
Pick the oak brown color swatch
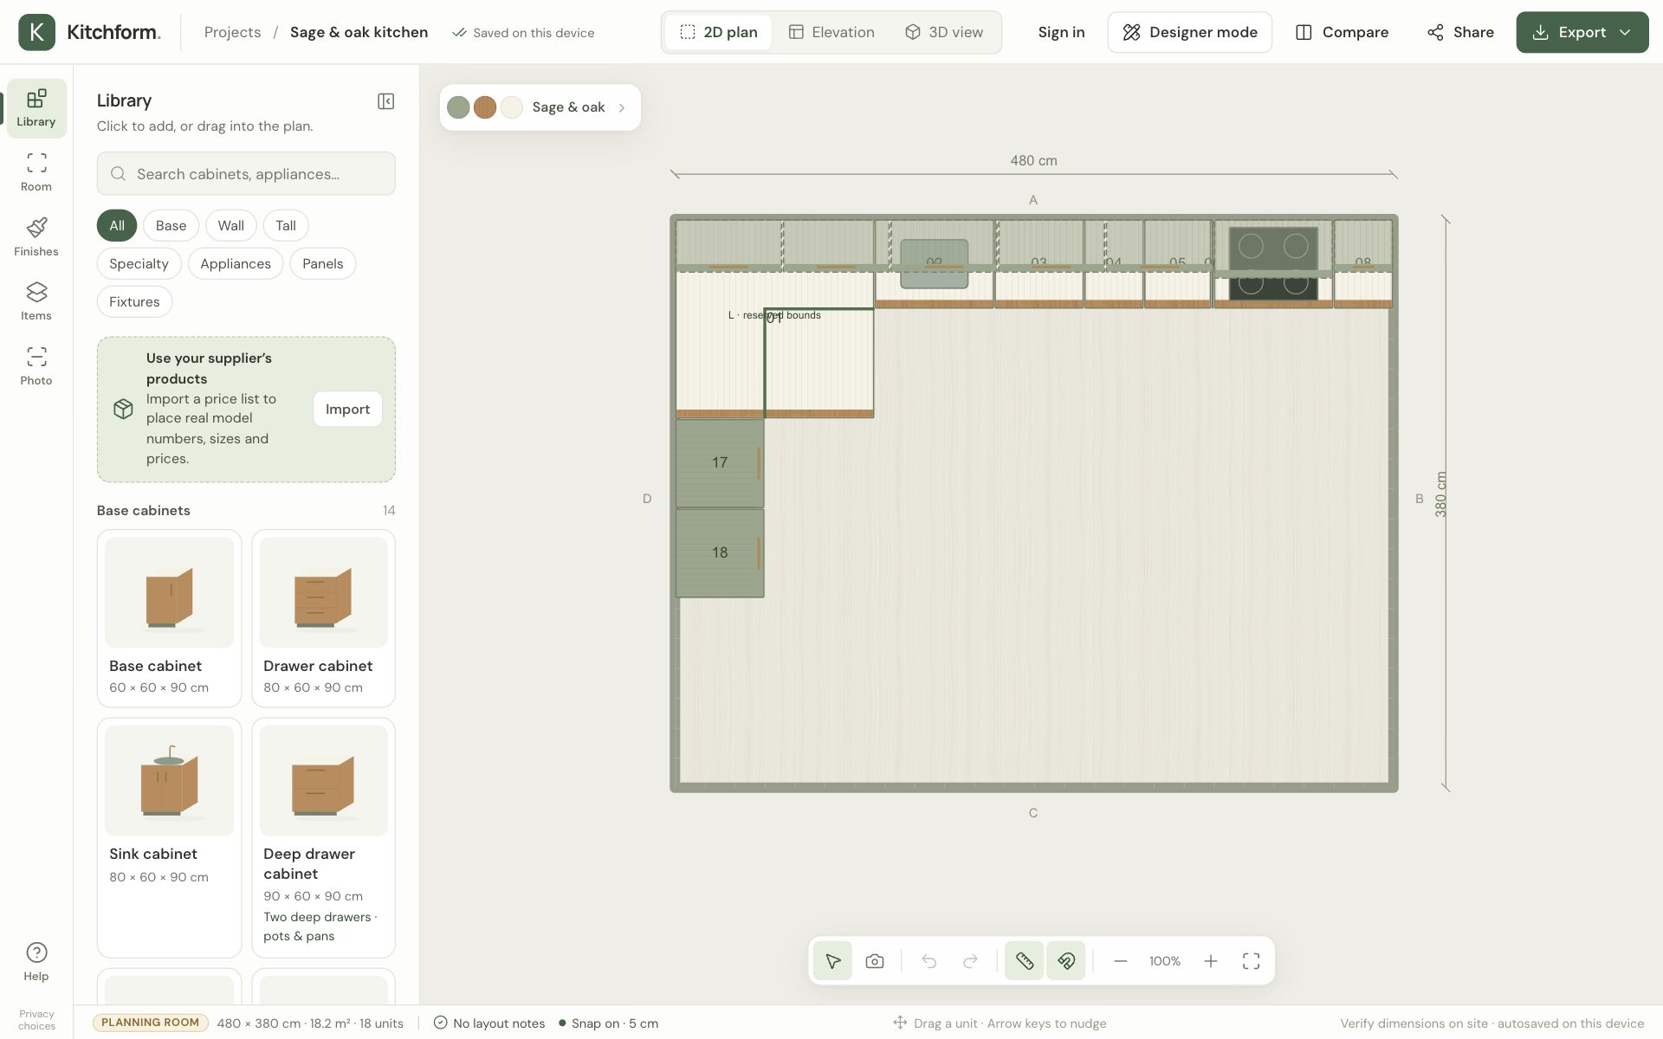point(485,107)
